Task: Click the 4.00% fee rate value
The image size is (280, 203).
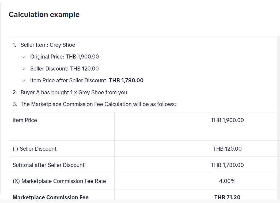Action: (x=227, y=181)
